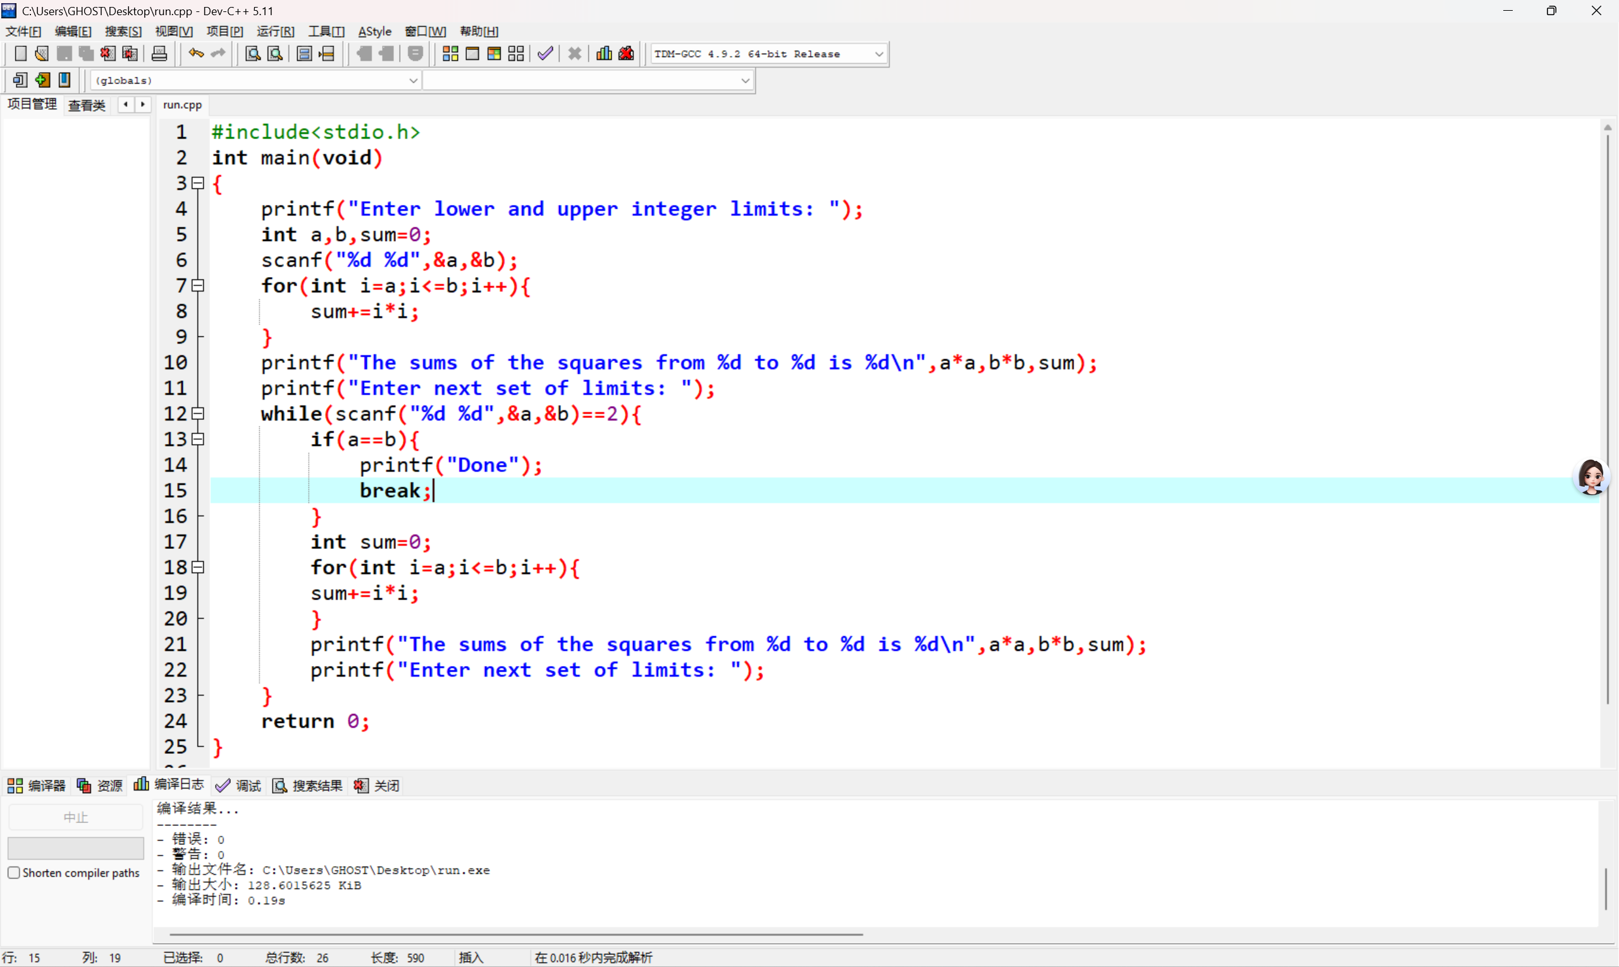
Task: Click the Undo arrow icon
Action: point(195,54)
